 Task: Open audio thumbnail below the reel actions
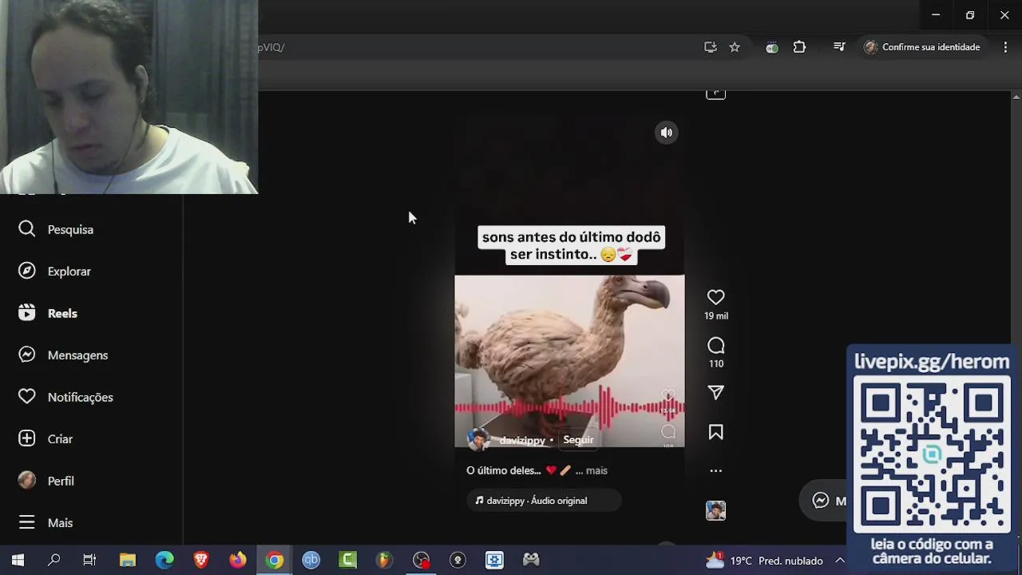[x=716, y=510]
